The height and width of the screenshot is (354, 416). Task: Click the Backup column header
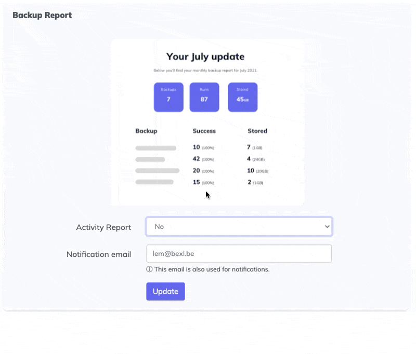146,131
